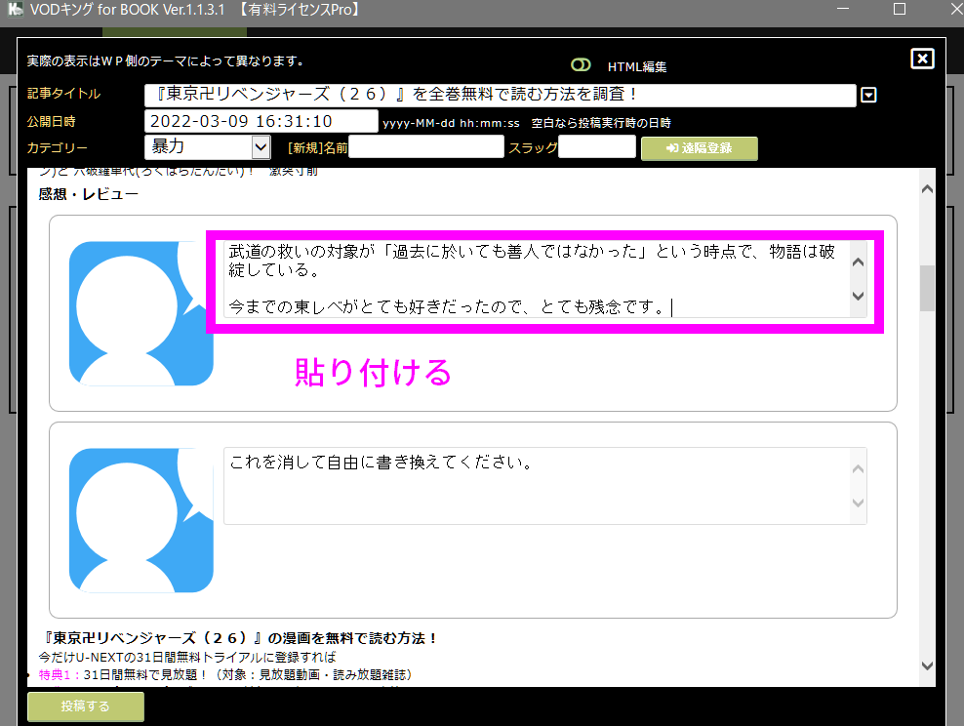Click the 公開日時 date field
The width and height of the screenshot is (964, 726).
(x=261, y=121)
